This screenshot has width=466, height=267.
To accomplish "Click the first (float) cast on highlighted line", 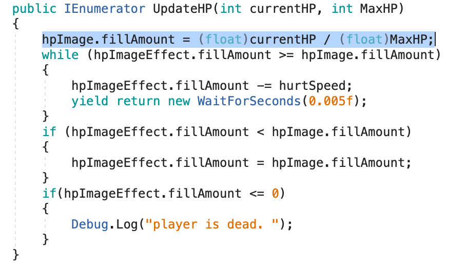I will (x=212, y=40).
